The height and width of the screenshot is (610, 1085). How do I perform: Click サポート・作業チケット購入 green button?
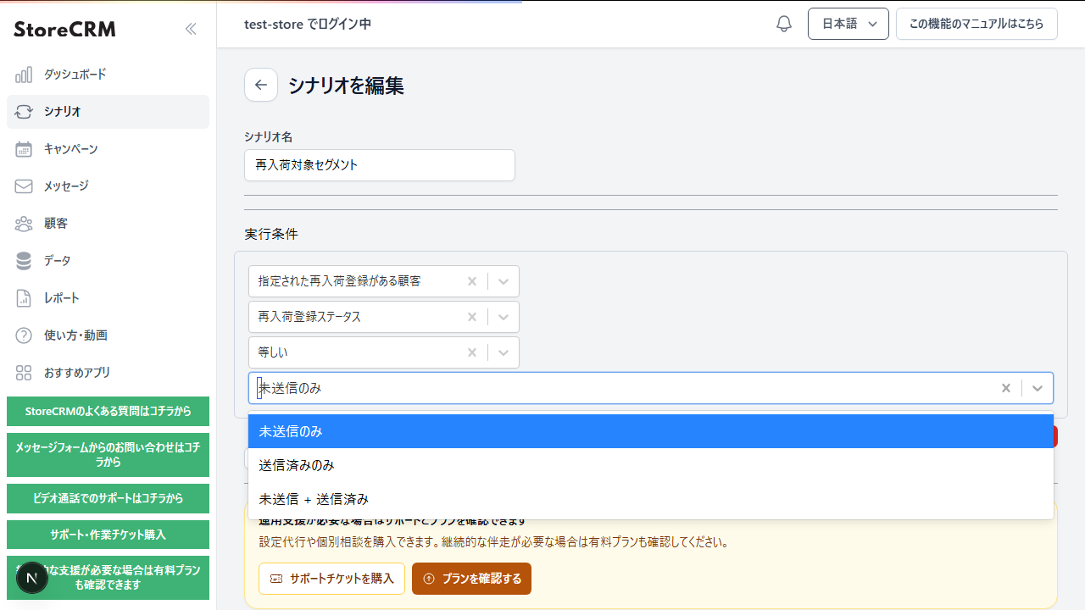point(108,535)
